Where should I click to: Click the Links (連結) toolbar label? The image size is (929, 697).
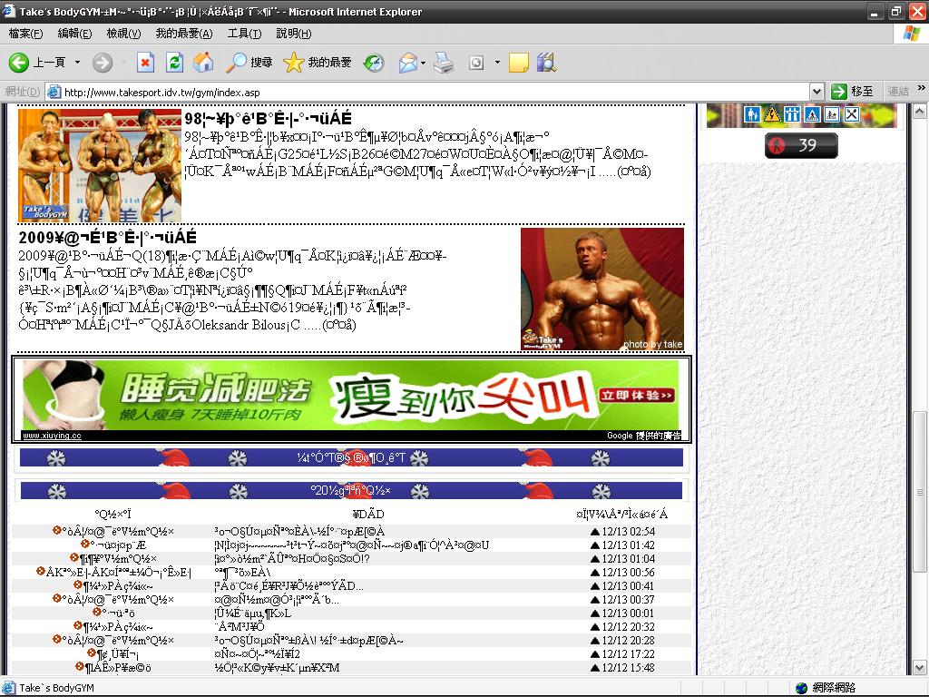pos(898,92)
